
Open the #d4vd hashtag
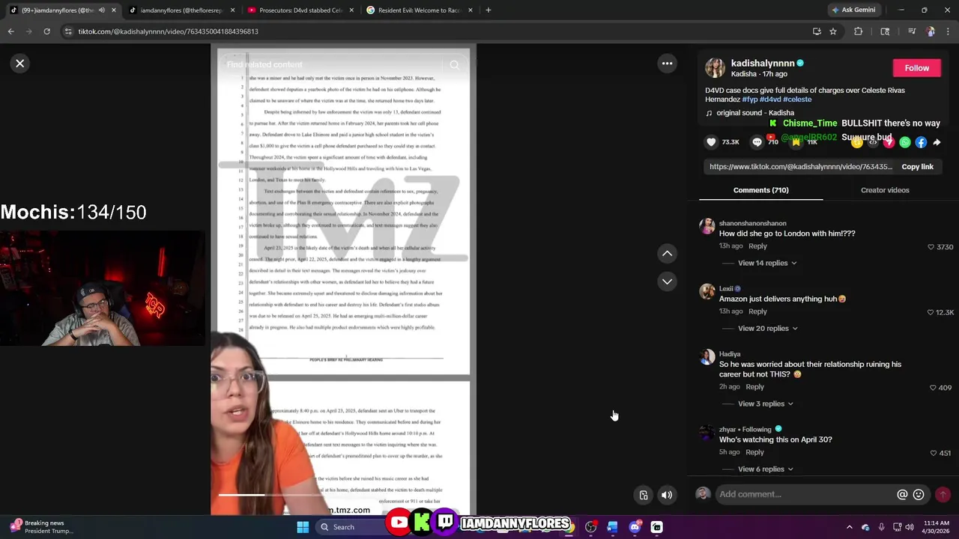pos(769,100)
